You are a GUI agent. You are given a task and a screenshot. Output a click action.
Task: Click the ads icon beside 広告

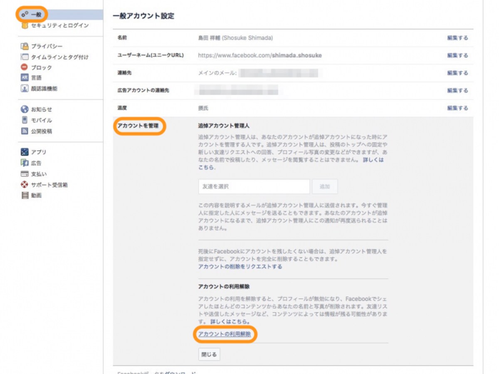(25, 163)
